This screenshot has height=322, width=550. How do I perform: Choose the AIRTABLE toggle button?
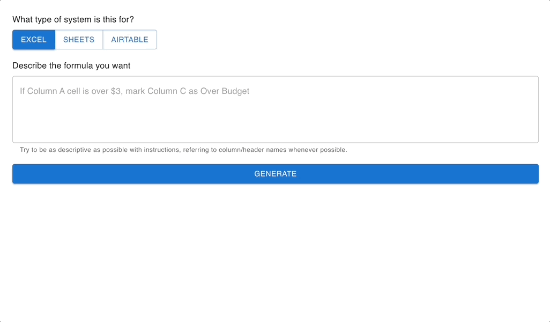[x=130, y=40]
